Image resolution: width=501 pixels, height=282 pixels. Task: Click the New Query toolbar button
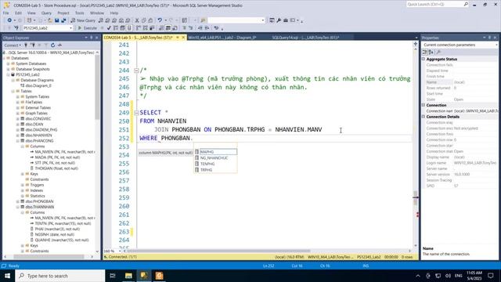pos(83,20)
